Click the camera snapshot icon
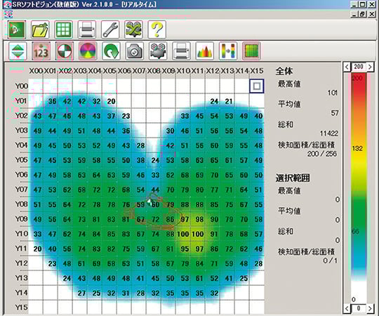This screenshot has height=316, width=379. click(x=134, y=51)
